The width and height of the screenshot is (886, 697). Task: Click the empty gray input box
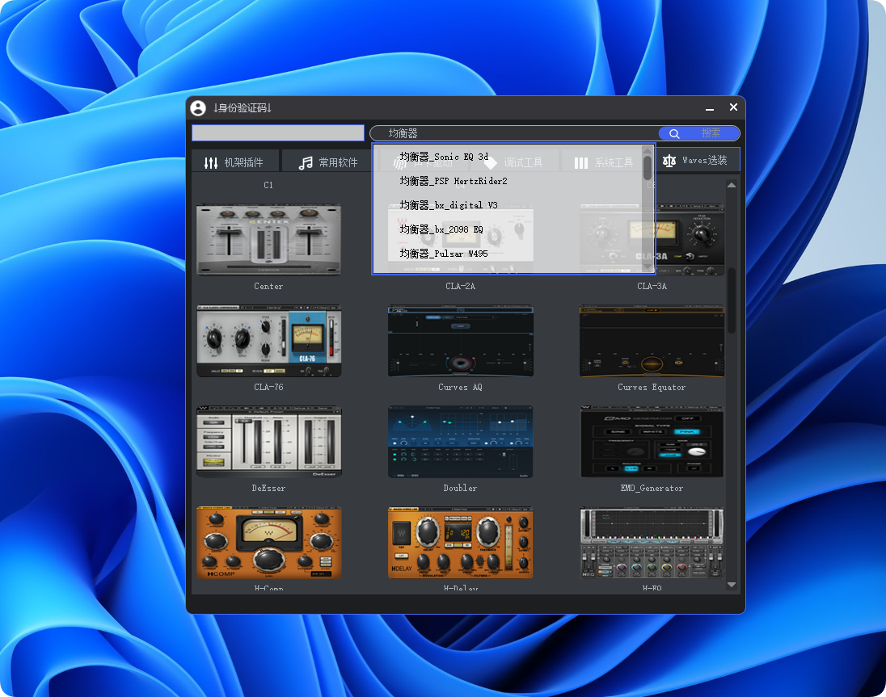click(x=278, y=133)
